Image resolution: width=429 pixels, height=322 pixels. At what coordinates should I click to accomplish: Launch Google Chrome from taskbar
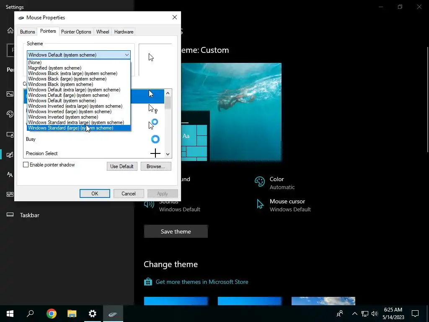click(51, 314)
